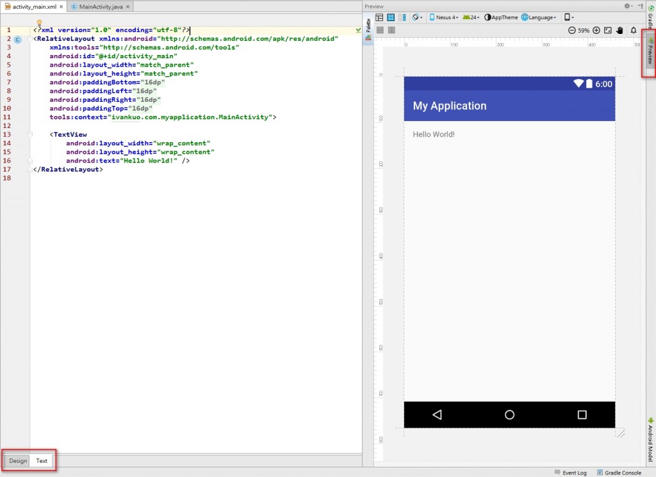The image size is (656, 477).
Task: Tap the back button in device preview
Action: point(437,415)
